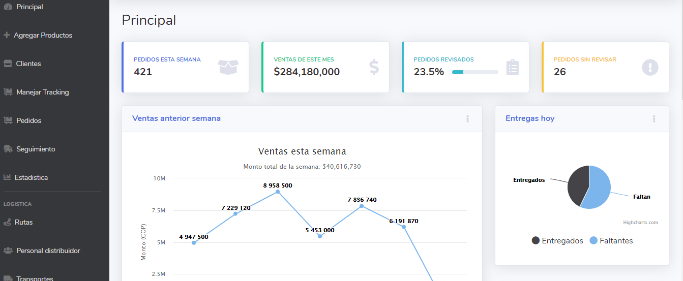Click the truck icon beside Seguimiento
Viewport: 683px width, 281px height.
7,149
